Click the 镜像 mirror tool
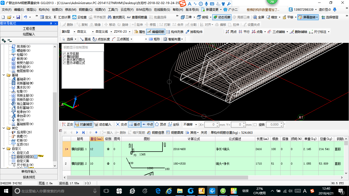 (x=95, y=24)
